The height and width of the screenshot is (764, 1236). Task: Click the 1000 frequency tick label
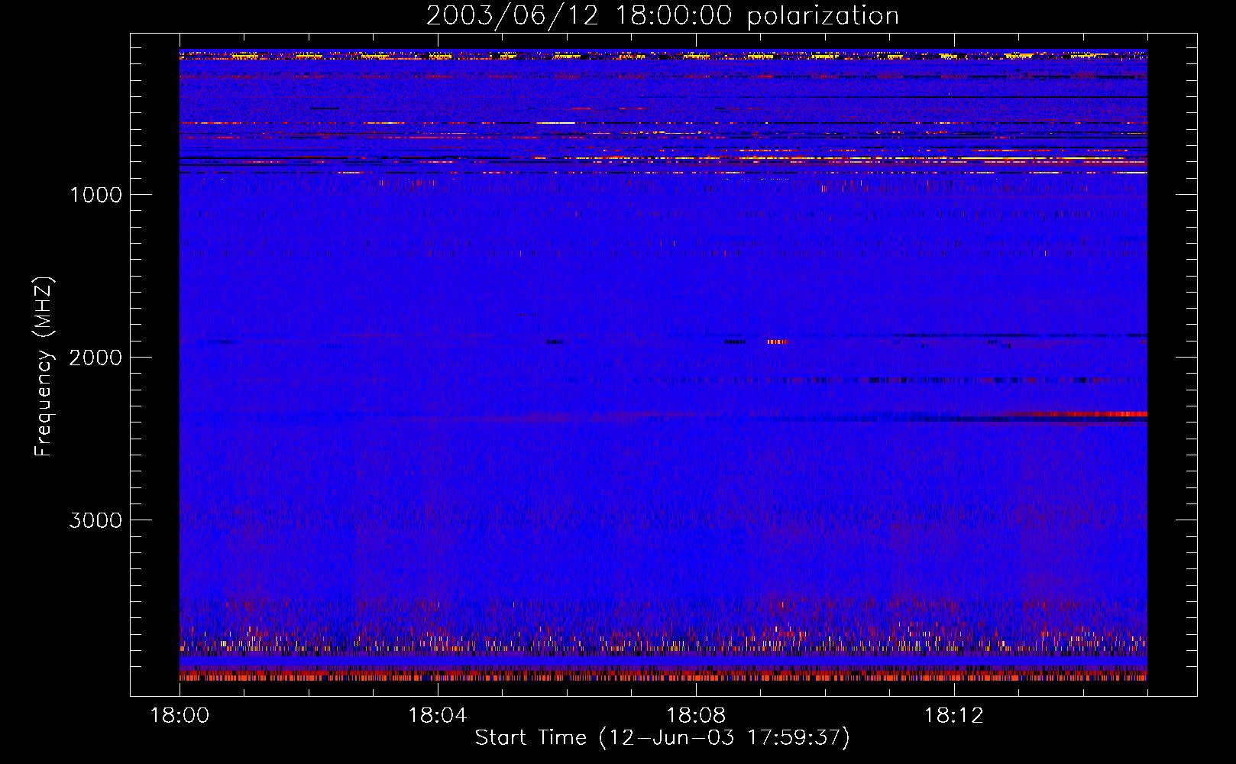click(x=96, y=195)
